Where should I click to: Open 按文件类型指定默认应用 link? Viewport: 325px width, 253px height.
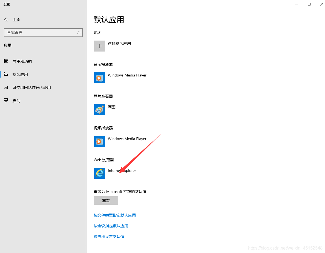pos(115,215)
